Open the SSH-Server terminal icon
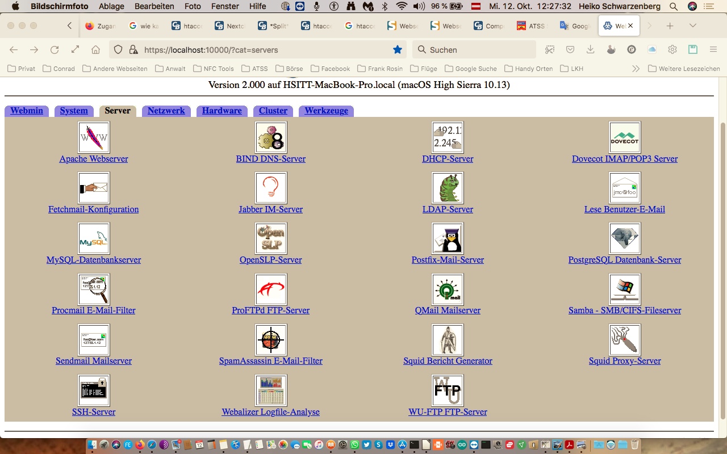The width and height of the screenshot is (727, 454). [94, 390]
